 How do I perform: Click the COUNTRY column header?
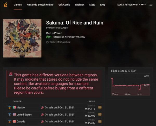[18, 101]
